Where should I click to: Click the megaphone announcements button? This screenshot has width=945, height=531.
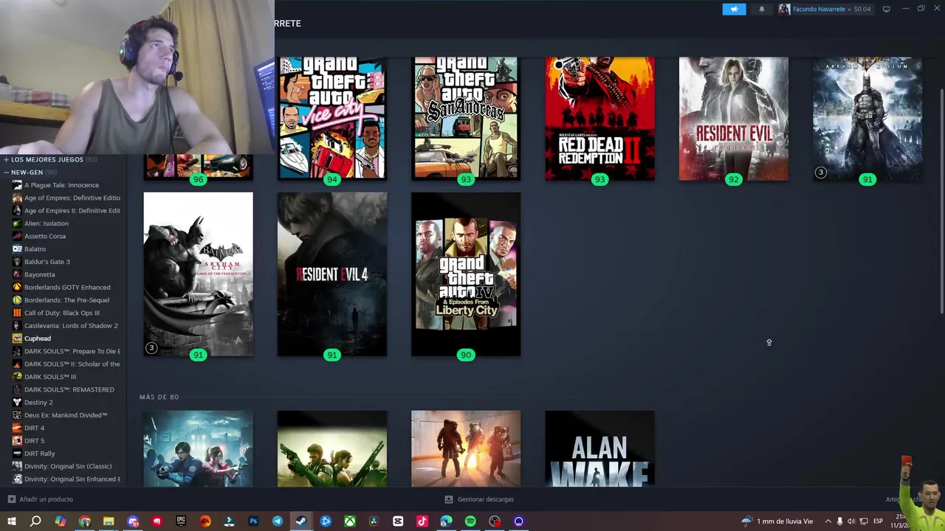click(734, 9)
